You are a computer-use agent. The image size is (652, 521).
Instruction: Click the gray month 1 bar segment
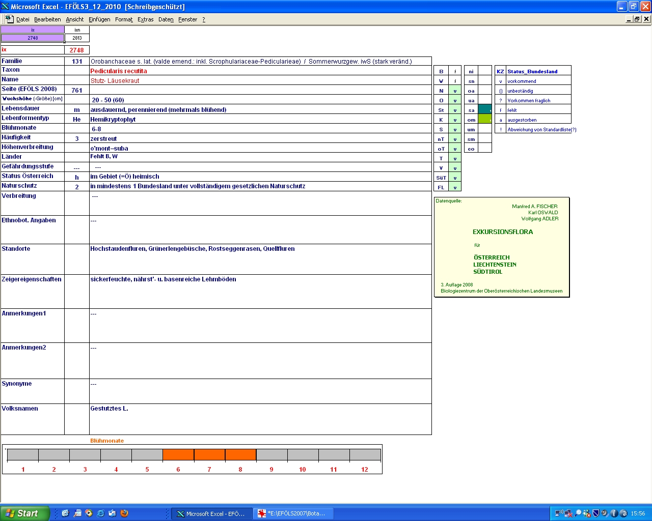(x=23, y=455)
